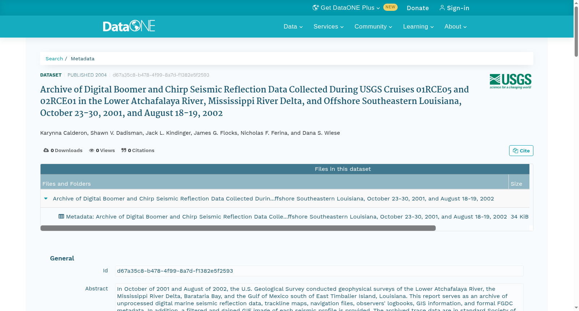Image resolution: width=579 pixels, height=311 pixels.
Task: Click the Cite button
Action: click(521, 151)
